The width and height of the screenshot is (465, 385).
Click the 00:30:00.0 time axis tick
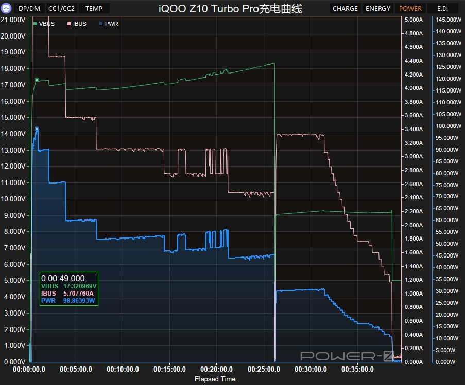pyautogui.click(x=311, y=369)
